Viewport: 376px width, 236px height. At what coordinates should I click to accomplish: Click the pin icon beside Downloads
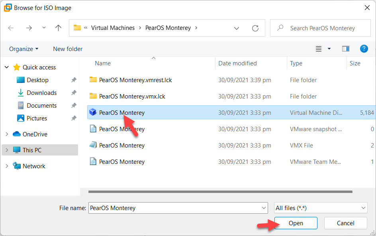click(x=74, y=92)
